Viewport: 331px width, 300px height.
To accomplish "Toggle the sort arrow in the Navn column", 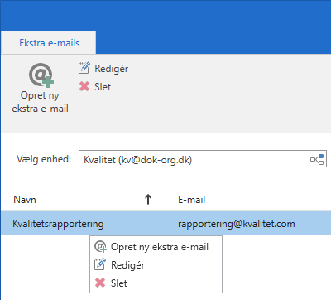I will 148,199.
